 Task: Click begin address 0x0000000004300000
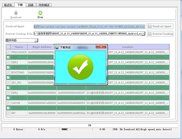coord(42,93)
